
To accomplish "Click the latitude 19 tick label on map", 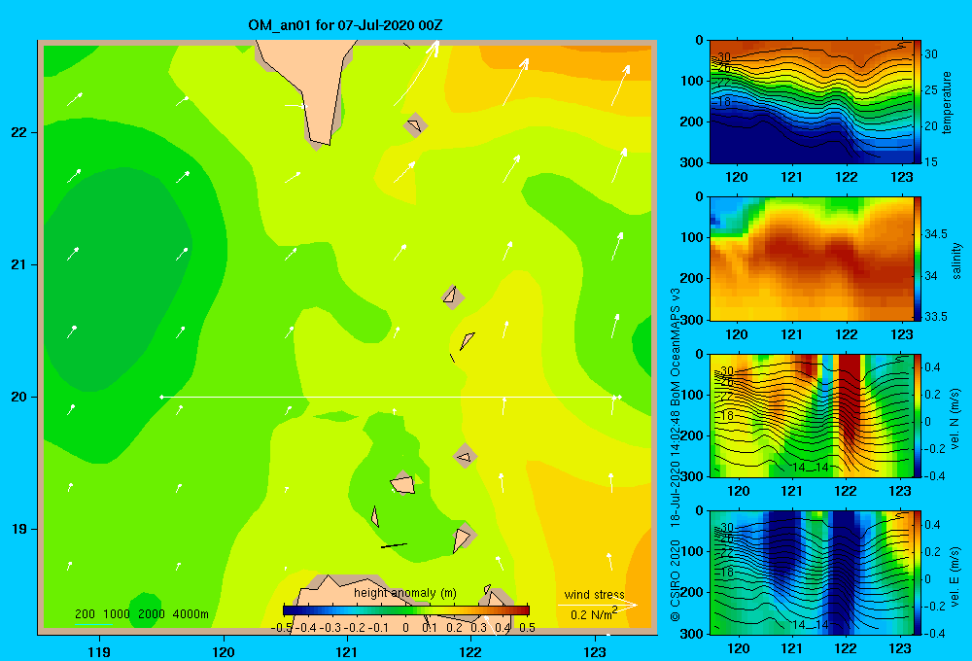I will point(19,529).
